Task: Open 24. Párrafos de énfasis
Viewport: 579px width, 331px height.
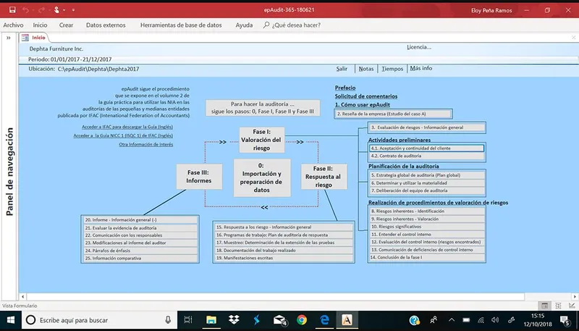Action: click(140, 251)
